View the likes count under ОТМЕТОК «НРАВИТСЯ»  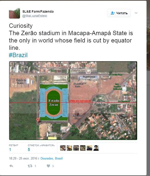pyautogui.click(x=29, y=150)
